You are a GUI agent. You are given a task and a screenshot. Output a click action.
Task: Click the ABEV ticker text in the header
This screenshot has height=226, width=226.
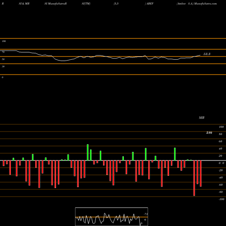pyautogui.click(x=150, y=4)
